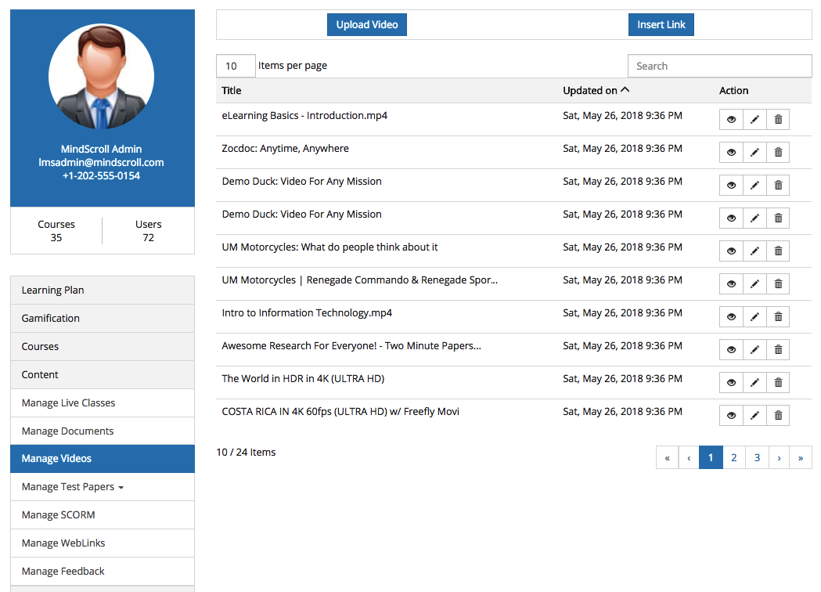Focus the Search field
Screen dimensions: 821x592
point(719,66)
